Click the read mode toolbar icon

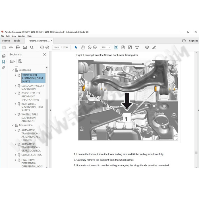click(137, 47)
